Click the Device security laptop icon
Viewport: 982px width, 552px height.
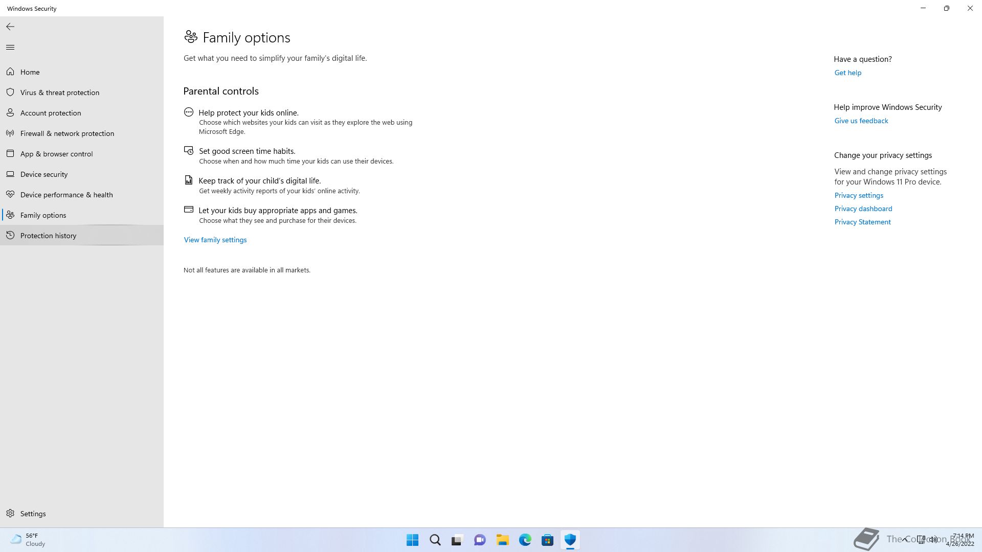[10, 174]
